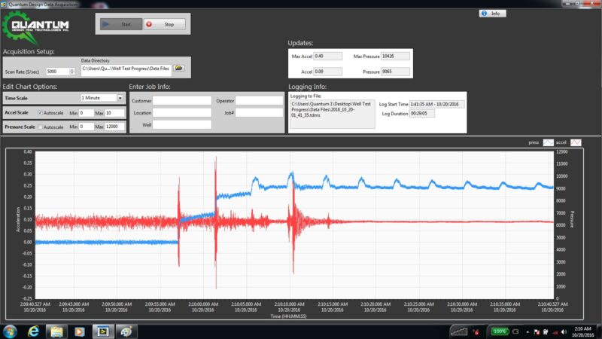Click the Accel Scale Min field
Viewport: 602px width, 339px height.
[86, 112]
